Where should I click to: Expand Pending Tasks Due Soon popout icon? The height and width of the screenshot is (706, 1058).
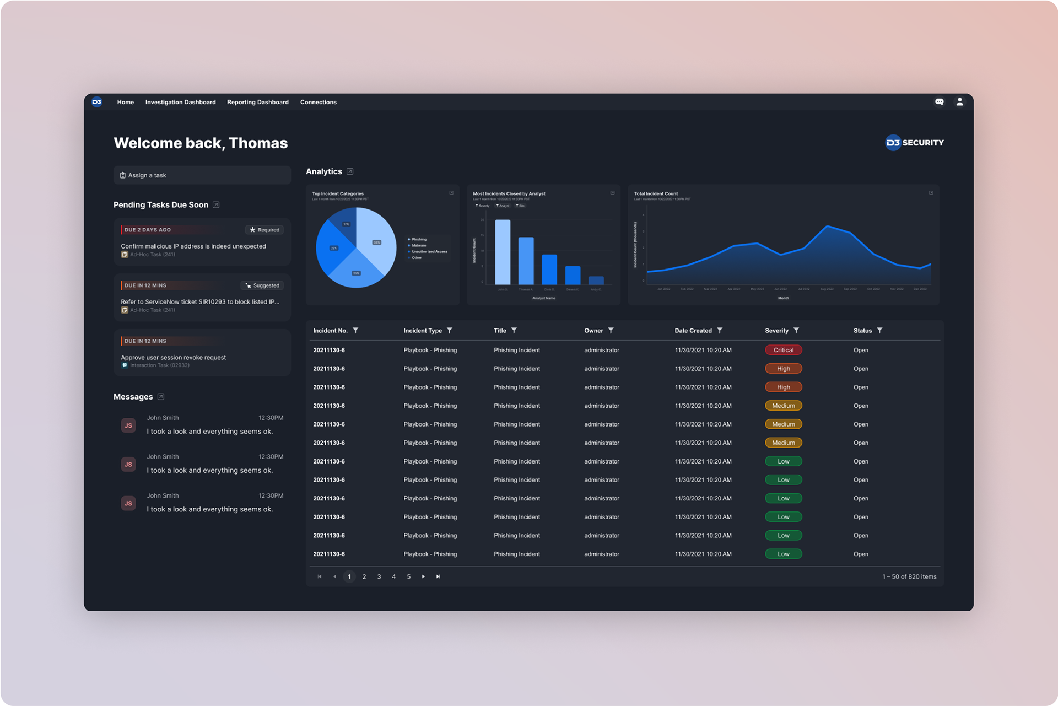tap(216, 204)
